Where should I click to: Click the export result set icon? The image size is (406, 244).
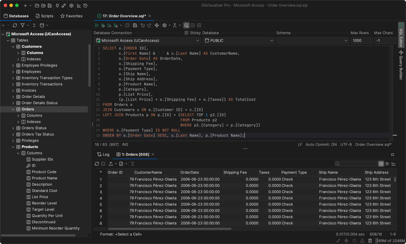coord(111,164)
